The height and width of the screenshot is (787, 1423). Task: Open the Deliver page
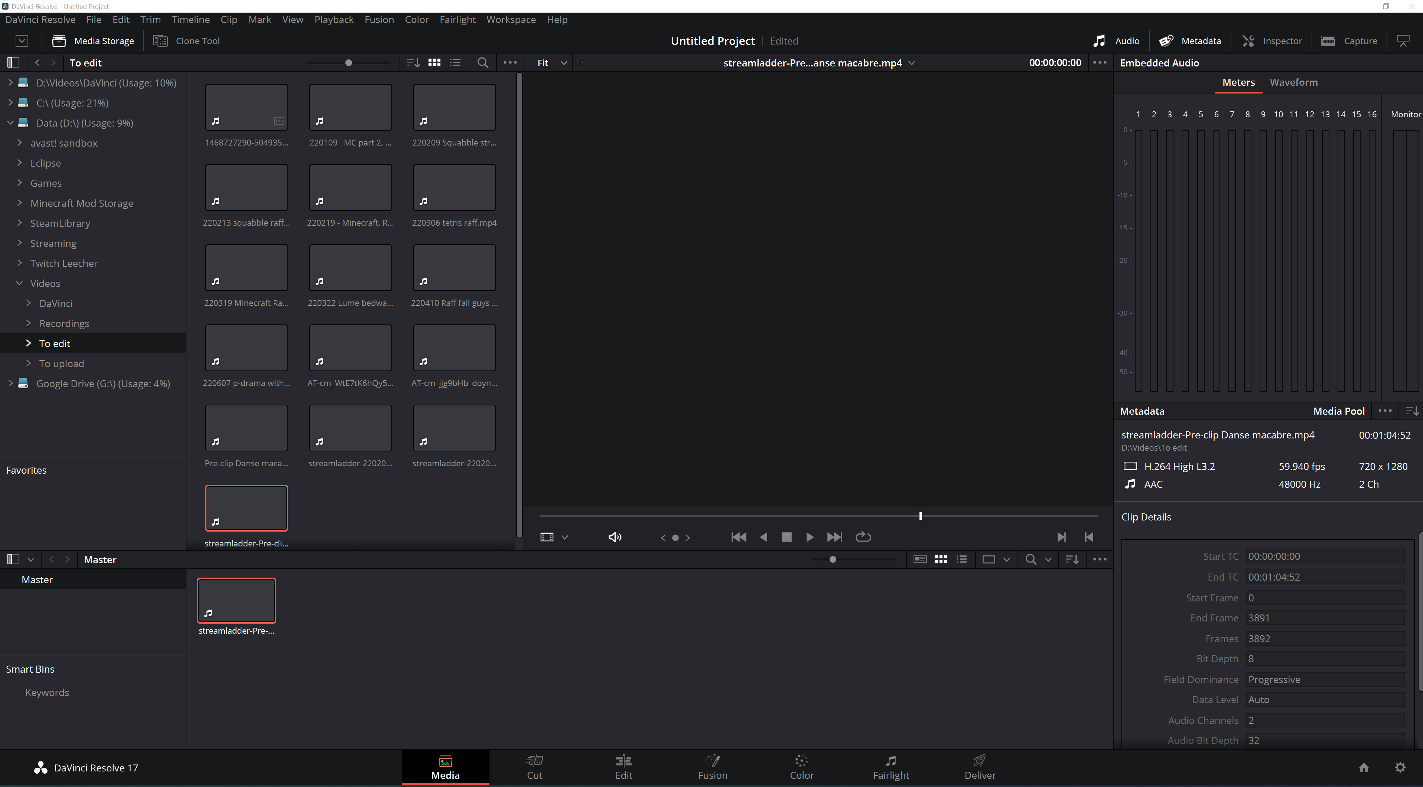click(980, 768)
